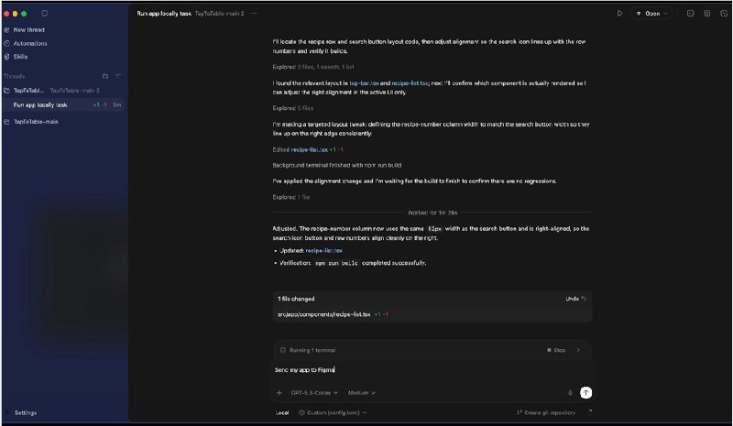Send the message with the arrow button

pos(585,393)
